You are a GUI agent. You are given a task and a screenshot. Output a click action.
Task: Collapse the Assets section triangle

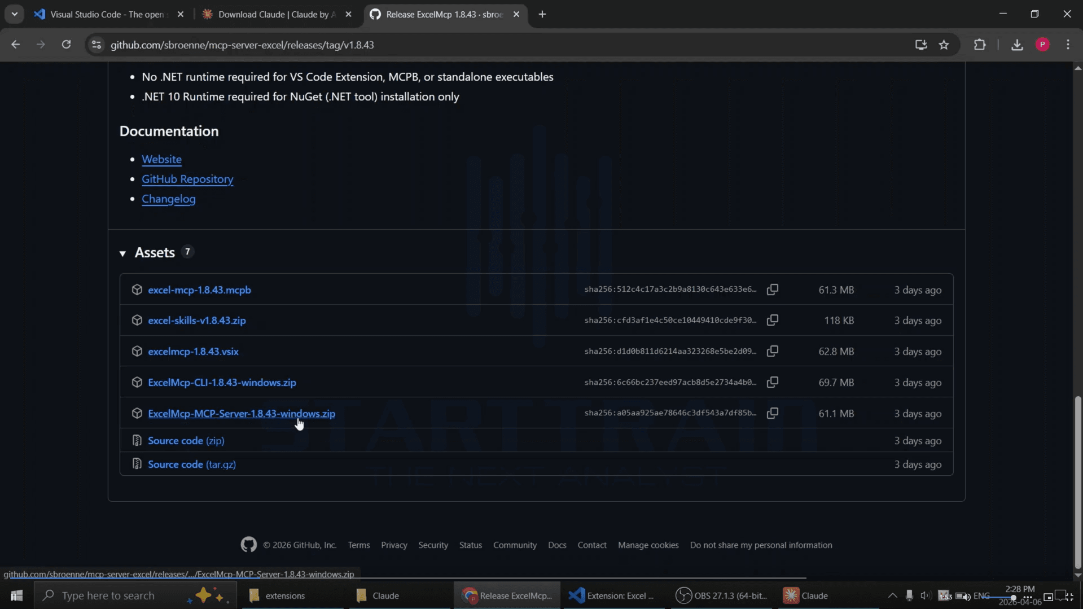click(x=122, y=253)
